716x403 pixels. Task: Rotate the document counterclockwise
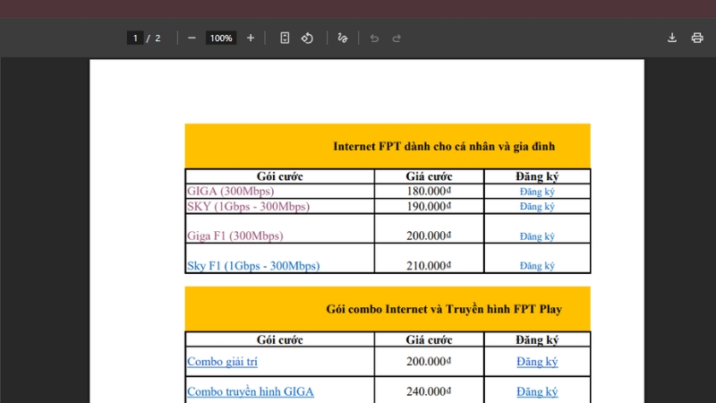point(307,38)
